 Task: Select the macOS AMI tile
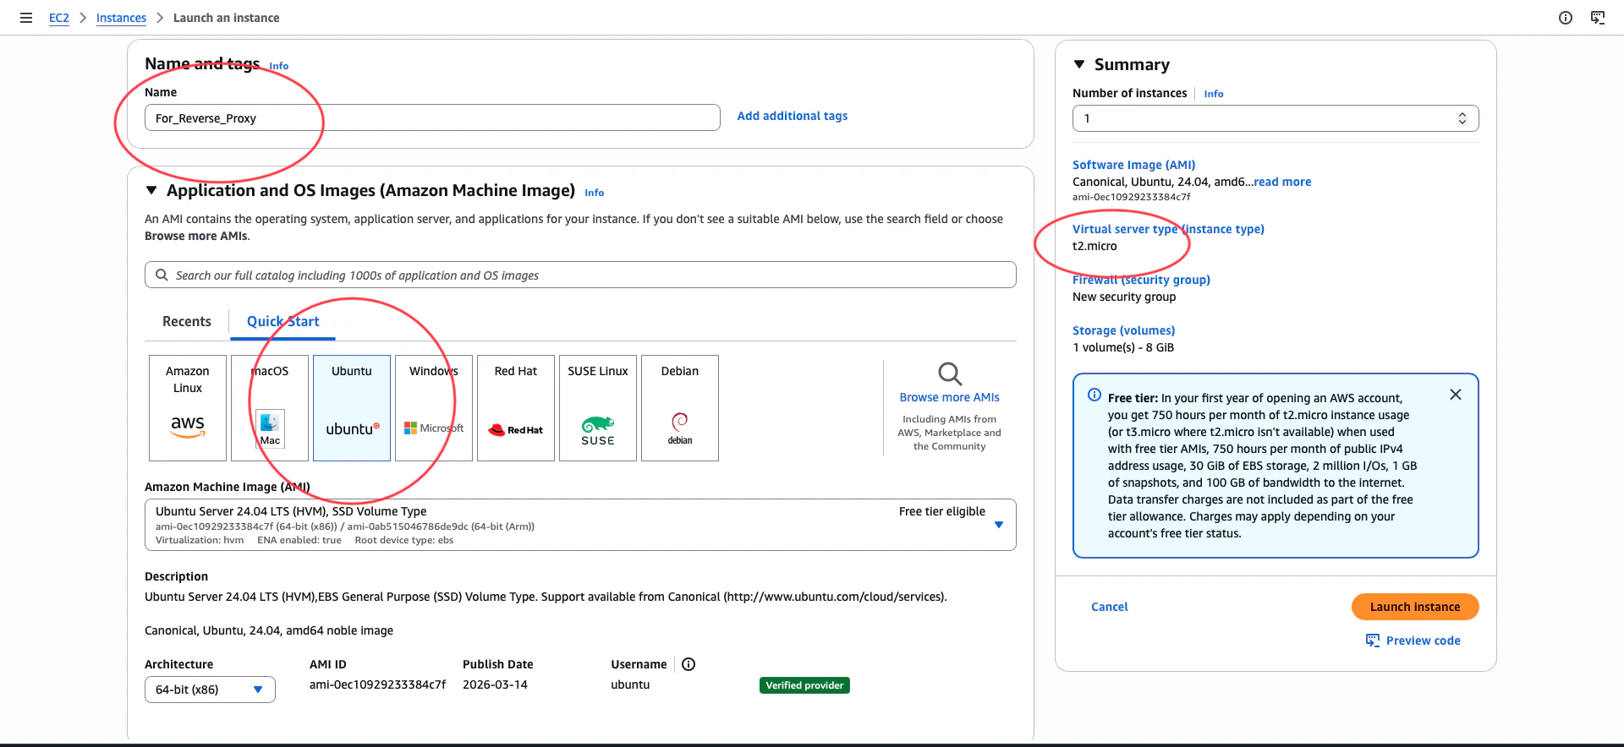coord(270,408)
